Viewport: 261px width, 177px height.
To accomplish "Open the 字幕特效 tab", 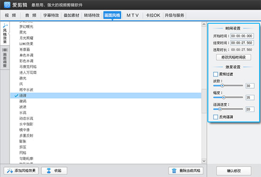I will [51, 15].
